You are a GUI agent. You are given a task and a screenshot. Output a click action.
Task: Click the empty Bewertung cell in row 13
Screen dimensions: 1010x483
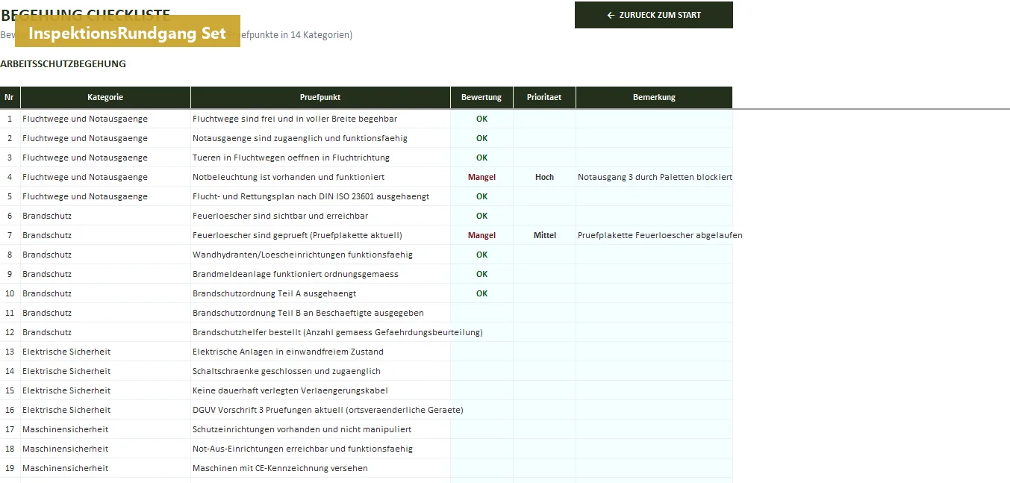point(481,352)
